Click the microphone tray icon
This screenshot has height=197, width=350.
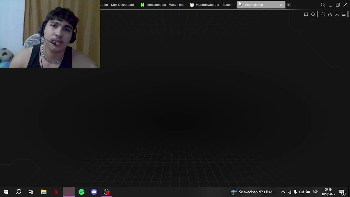pyautogui.click(x=295, y=192)
